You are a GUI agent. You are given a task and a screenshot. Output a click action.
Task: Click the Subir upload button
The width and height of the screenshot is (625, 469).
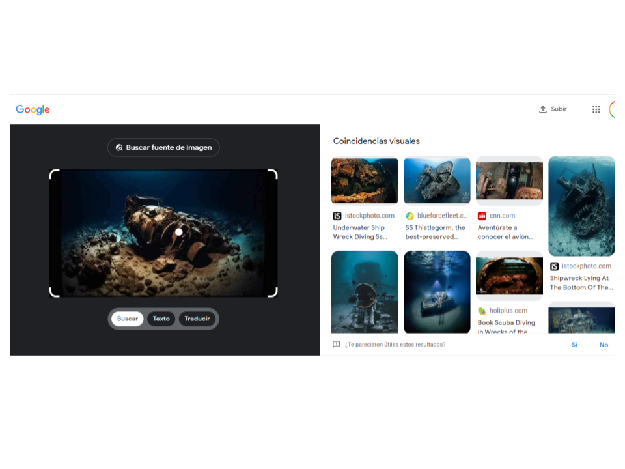coord(553,109)
